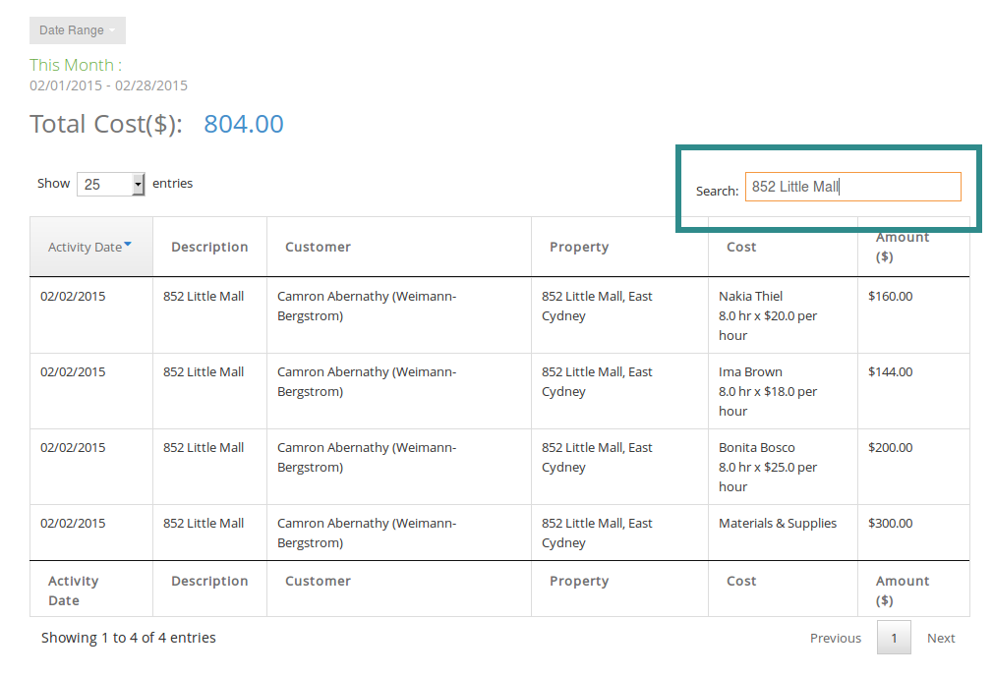Click the total cost value 804.00
The width and height of the screenshot is (993, 676).
243,124
